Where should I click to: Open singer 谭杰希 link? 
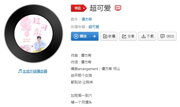pyautogui.click(x=87, y=19)
